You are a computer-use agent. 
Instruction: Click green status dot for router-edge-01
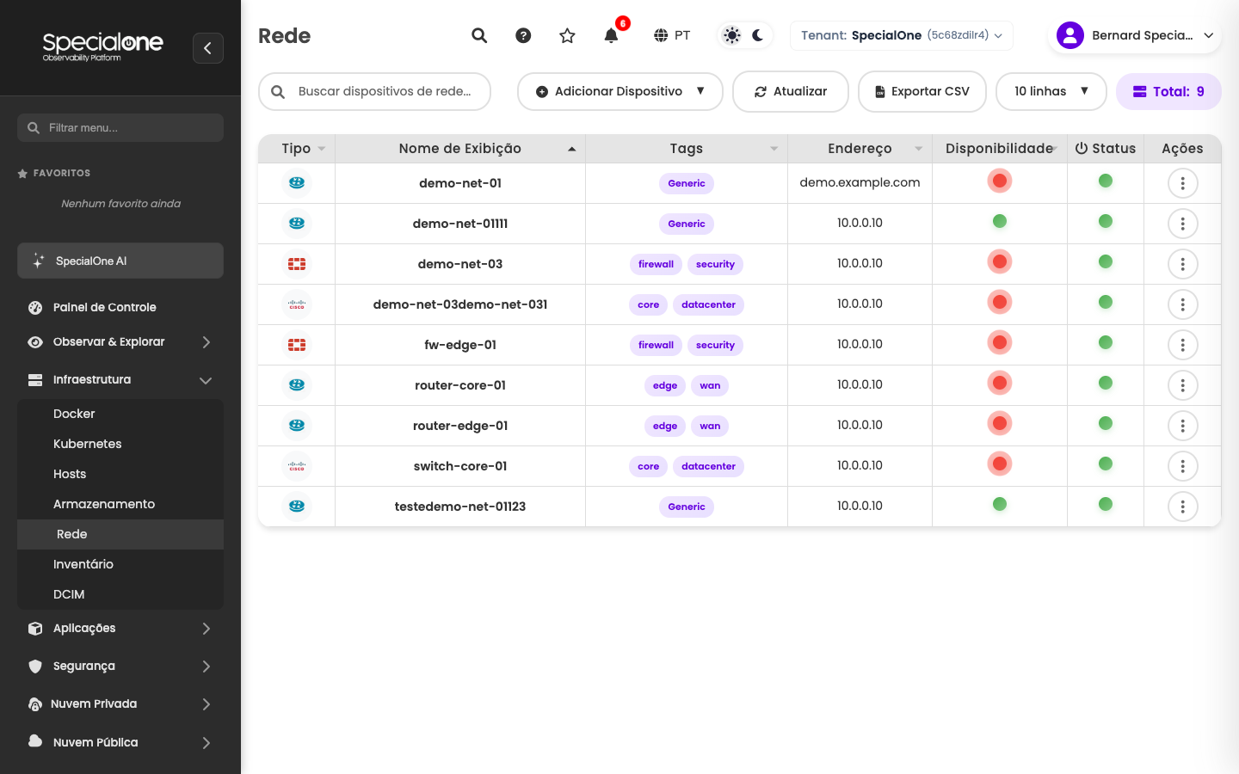pyautogui.click(x=1106, y=423)
